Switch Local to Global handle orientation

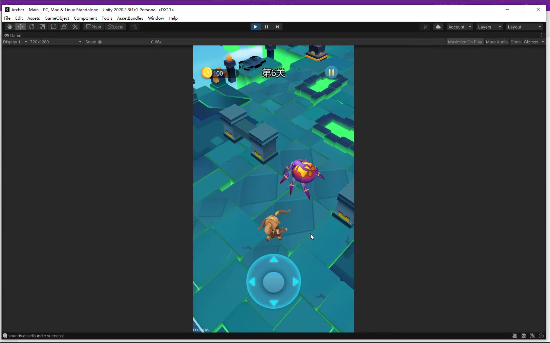point(115,27)
